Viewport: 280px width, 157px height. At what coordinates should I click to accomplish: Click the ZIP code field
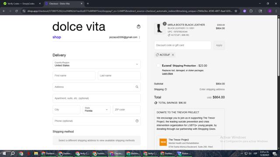click(126, 109)
